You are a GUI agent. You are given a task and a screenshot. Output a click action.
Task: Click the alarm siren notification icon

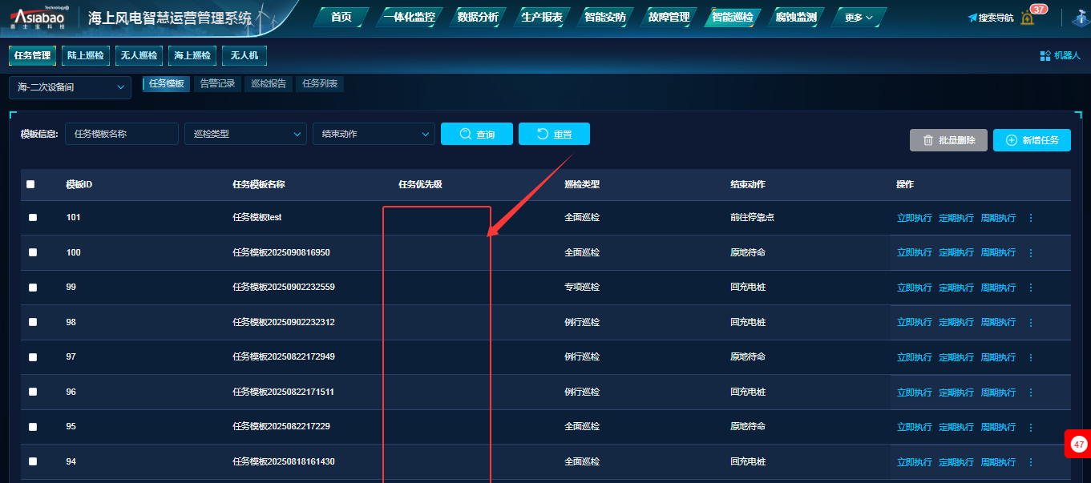(x=1028, y=18)
